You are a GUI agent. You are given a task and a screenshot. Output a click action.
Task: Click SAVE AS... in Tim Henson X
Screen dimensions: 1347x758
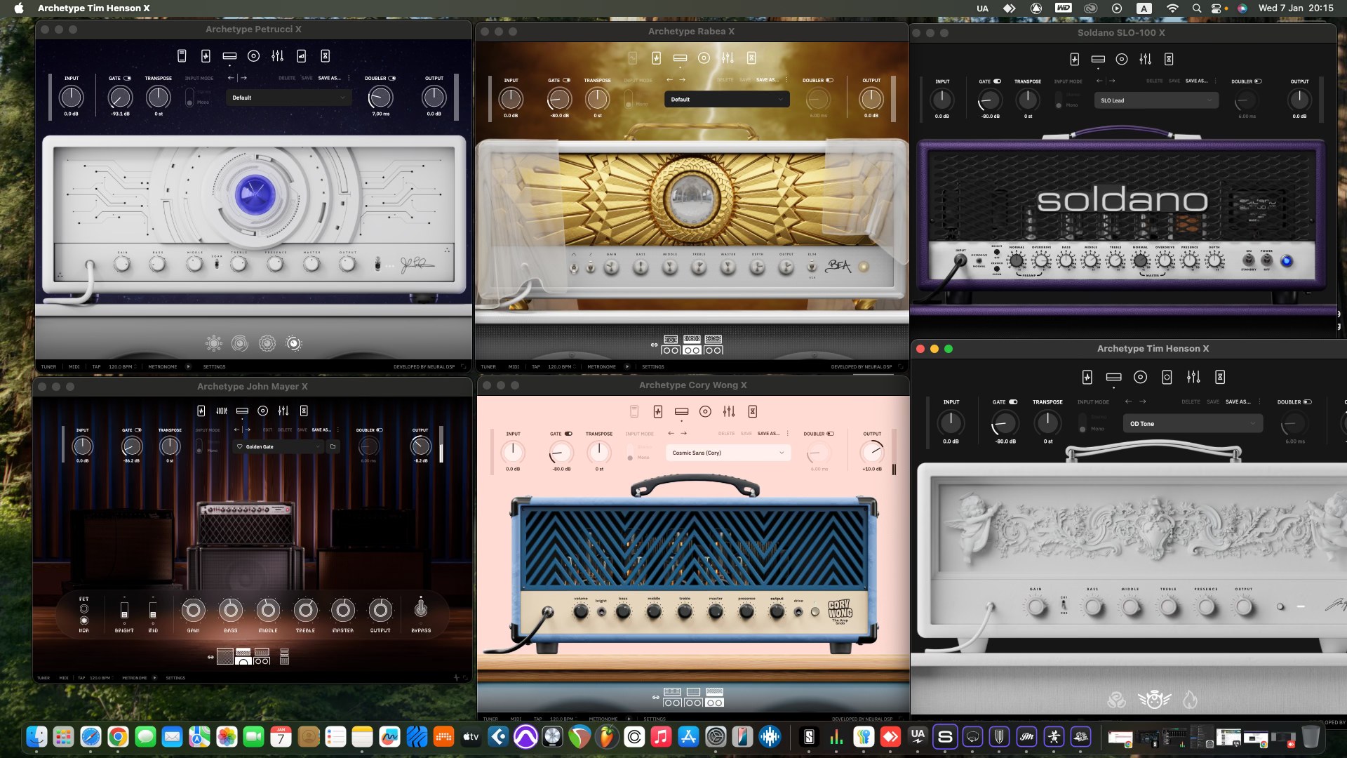(x=1238, y=402)
